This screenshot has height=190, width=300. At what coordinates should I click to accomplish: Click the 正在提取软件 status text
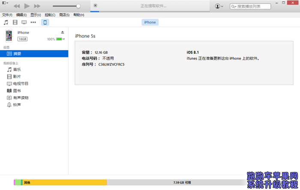[153, 6]
